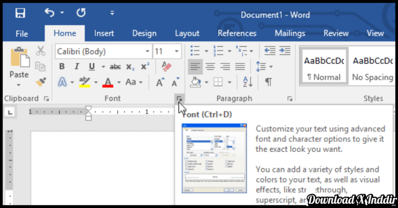Image resolution: width=398 pixels, height=208 pixels.
Task: Center the paragraph text
Action: (210, 67)
